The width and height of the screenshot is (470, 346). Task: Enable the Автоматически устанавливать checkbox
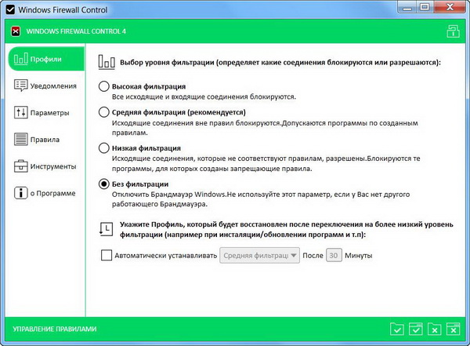106,255
